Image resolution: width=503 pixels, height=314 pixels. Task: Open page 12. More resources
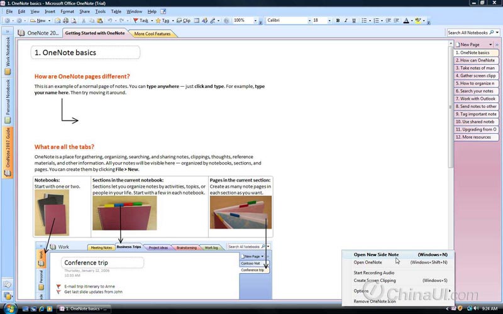476,137
